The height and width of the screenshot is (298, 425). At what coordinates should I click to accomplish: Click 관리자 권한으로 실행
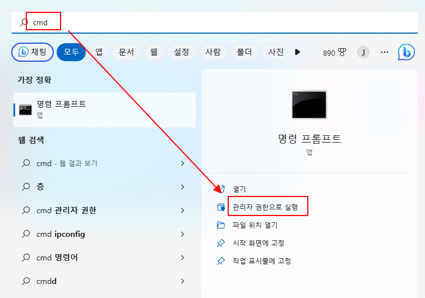point(265,207)
